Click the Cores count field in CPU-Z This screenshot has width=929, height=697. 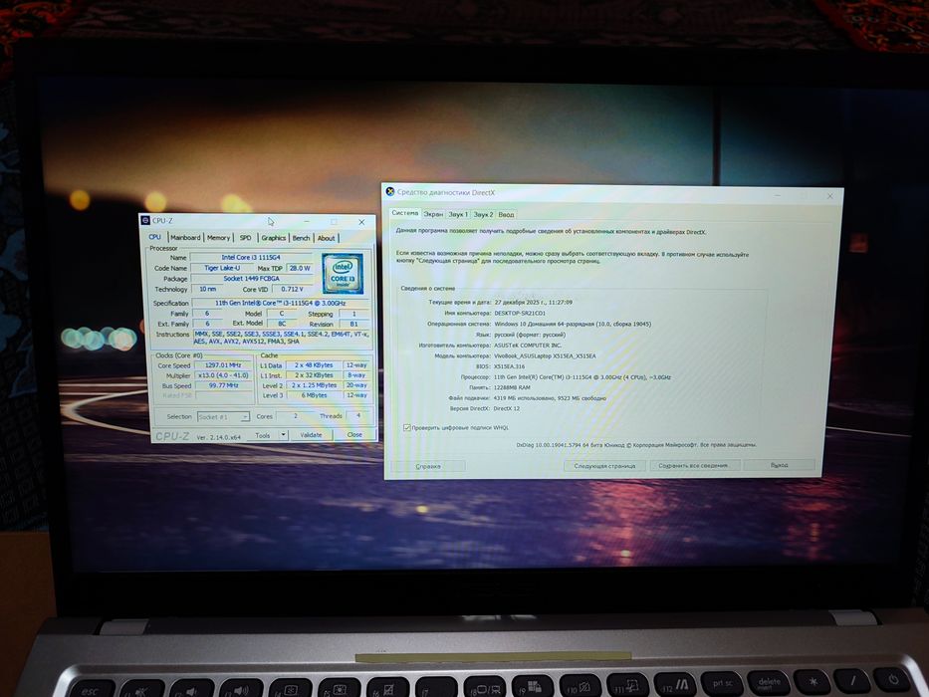click(x=296, y=416)
